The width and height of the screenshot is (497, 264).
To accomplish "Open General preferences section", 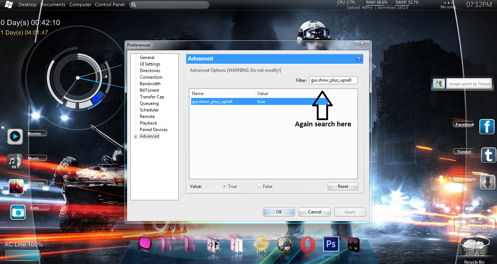I will point(147,58).
